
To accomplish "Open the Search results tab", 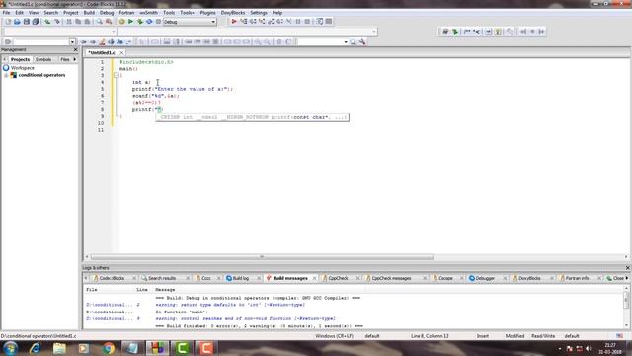I will click(162, 278).
